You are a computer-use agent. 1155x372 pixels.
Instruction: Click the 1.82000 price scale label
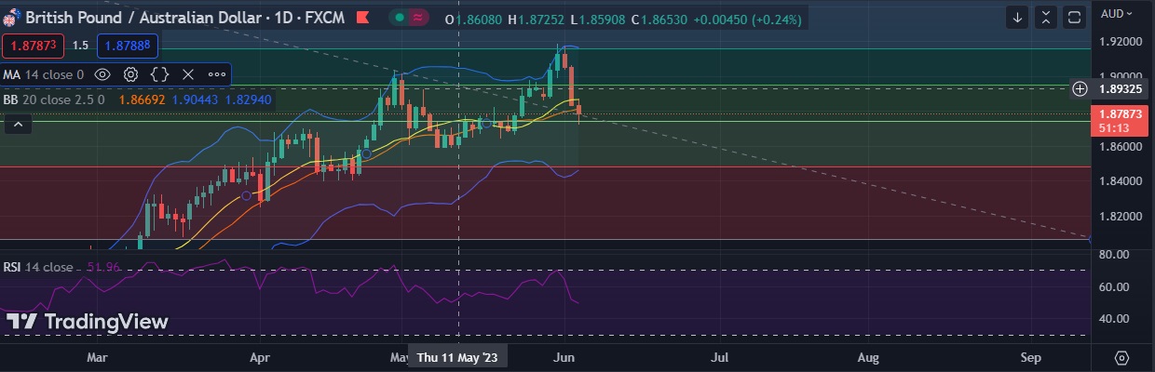click(1121, 216)
